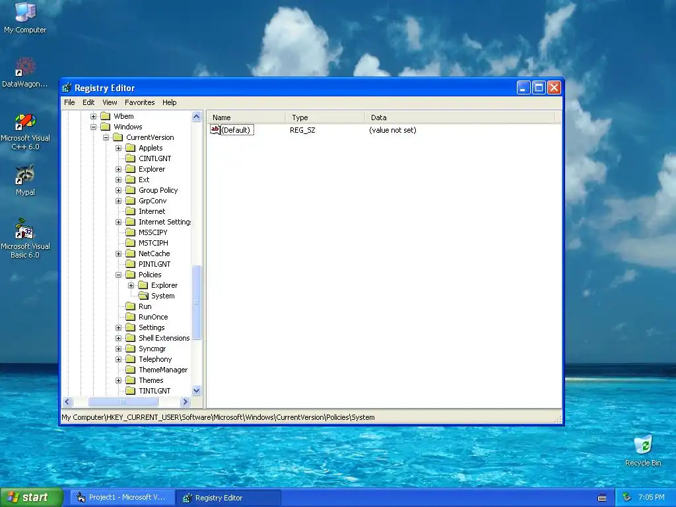Select the TINTLGNT key
This screenshot has width=676, height=507.
click(x=154, y=391)
